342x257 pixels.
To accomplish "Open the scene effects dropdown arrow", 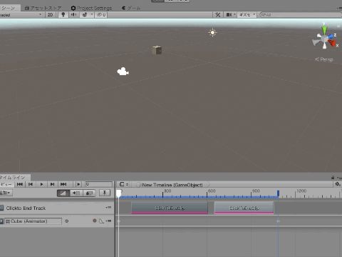I will click(92, 15).
